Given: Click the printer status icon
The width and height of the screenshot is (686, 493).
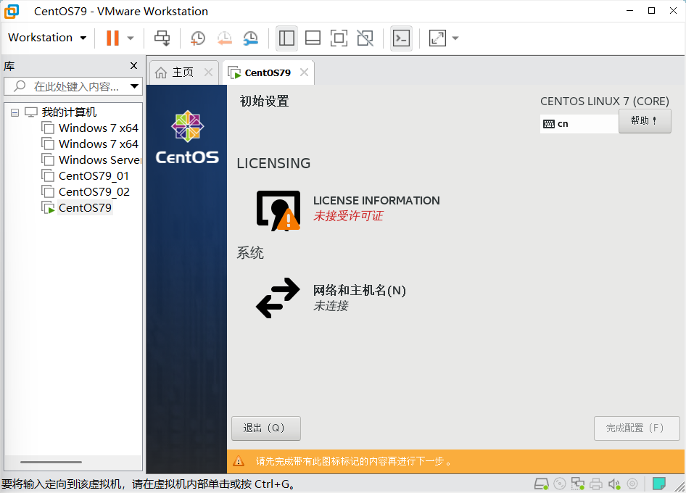Looking at the screenshot, I should [596, 484].
